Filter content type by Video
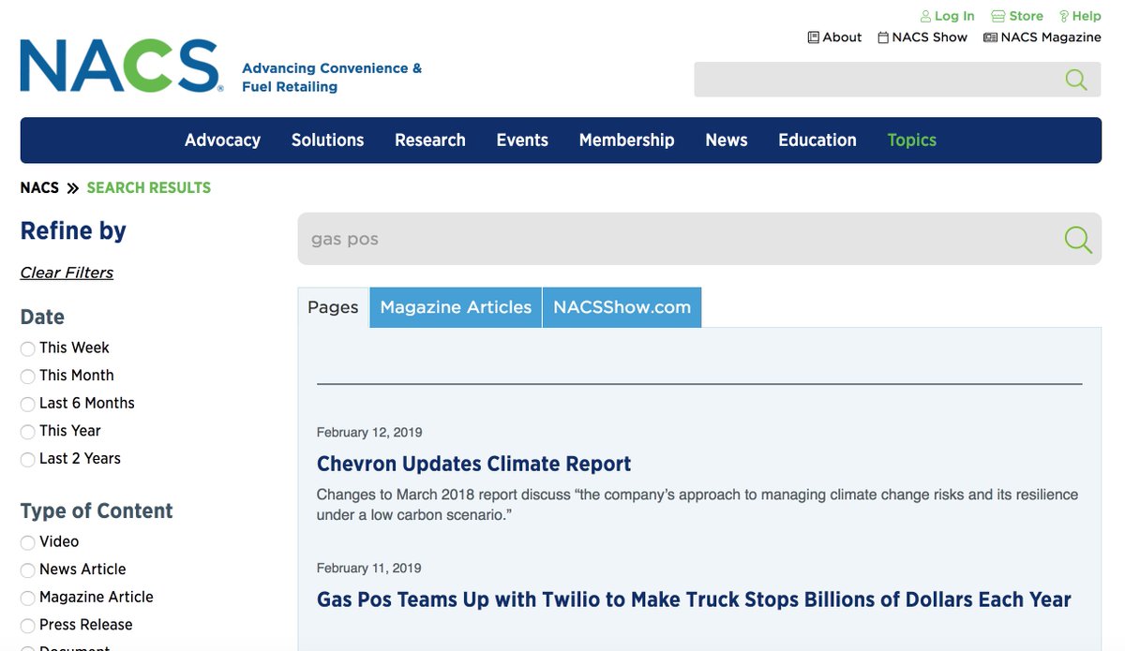This screenshot has width=1125, height=651. [27, 542]
